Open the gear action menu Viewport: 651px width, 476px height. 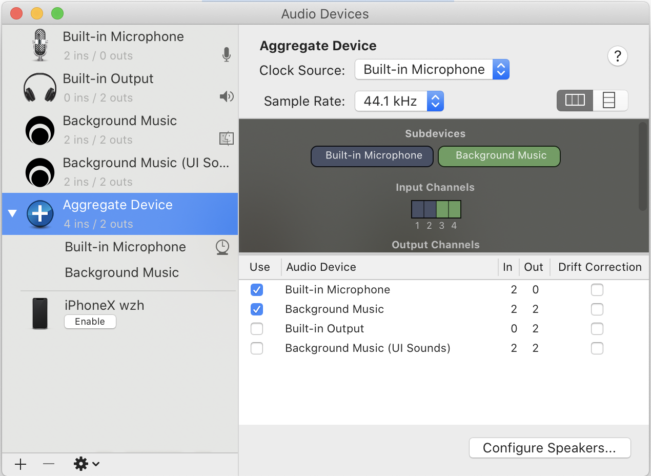86,464
